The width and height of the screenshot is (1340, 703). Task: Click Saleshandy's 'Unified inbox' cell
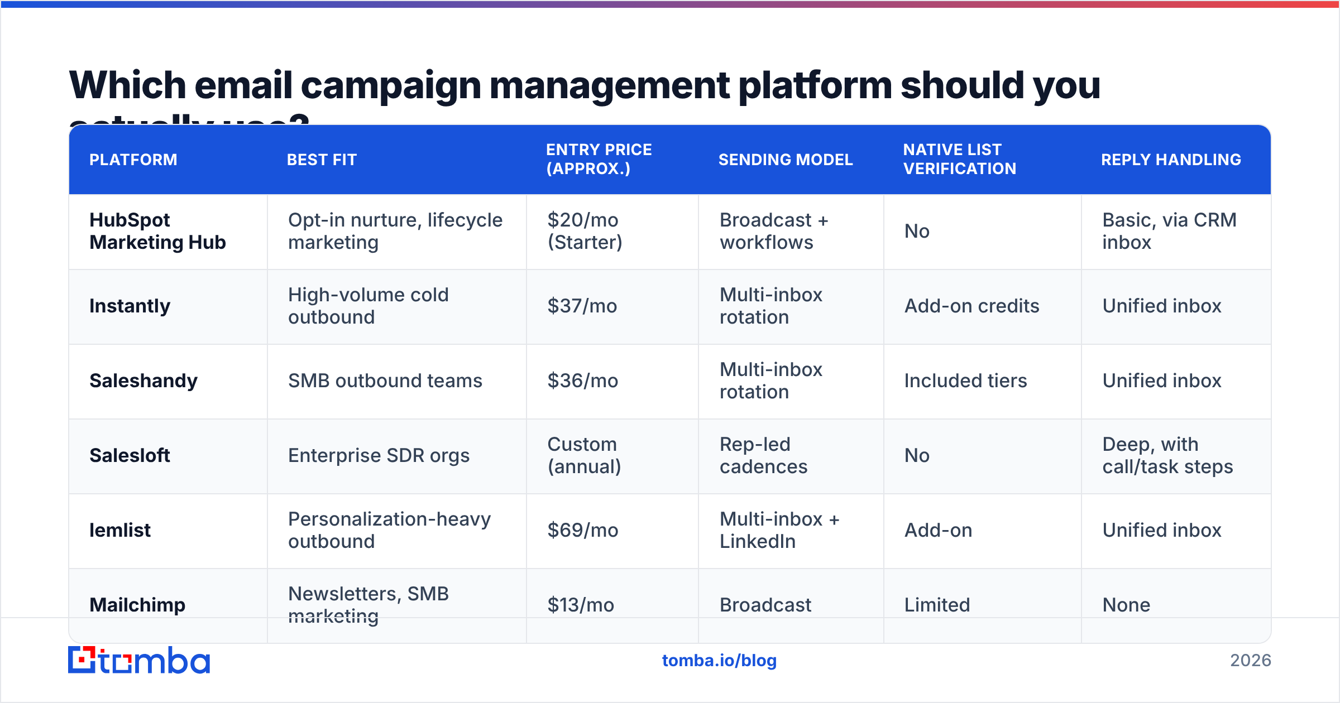(x=1176, y=381)
